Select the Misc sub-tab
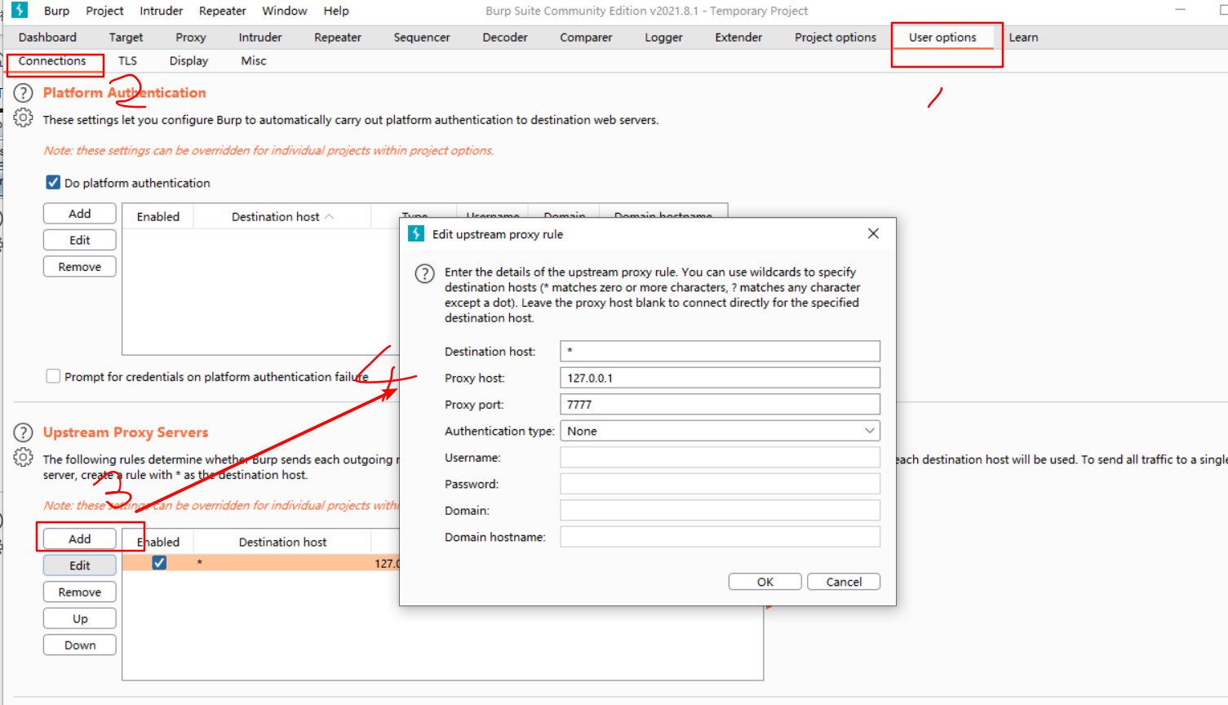 click(x=254, y=61)
